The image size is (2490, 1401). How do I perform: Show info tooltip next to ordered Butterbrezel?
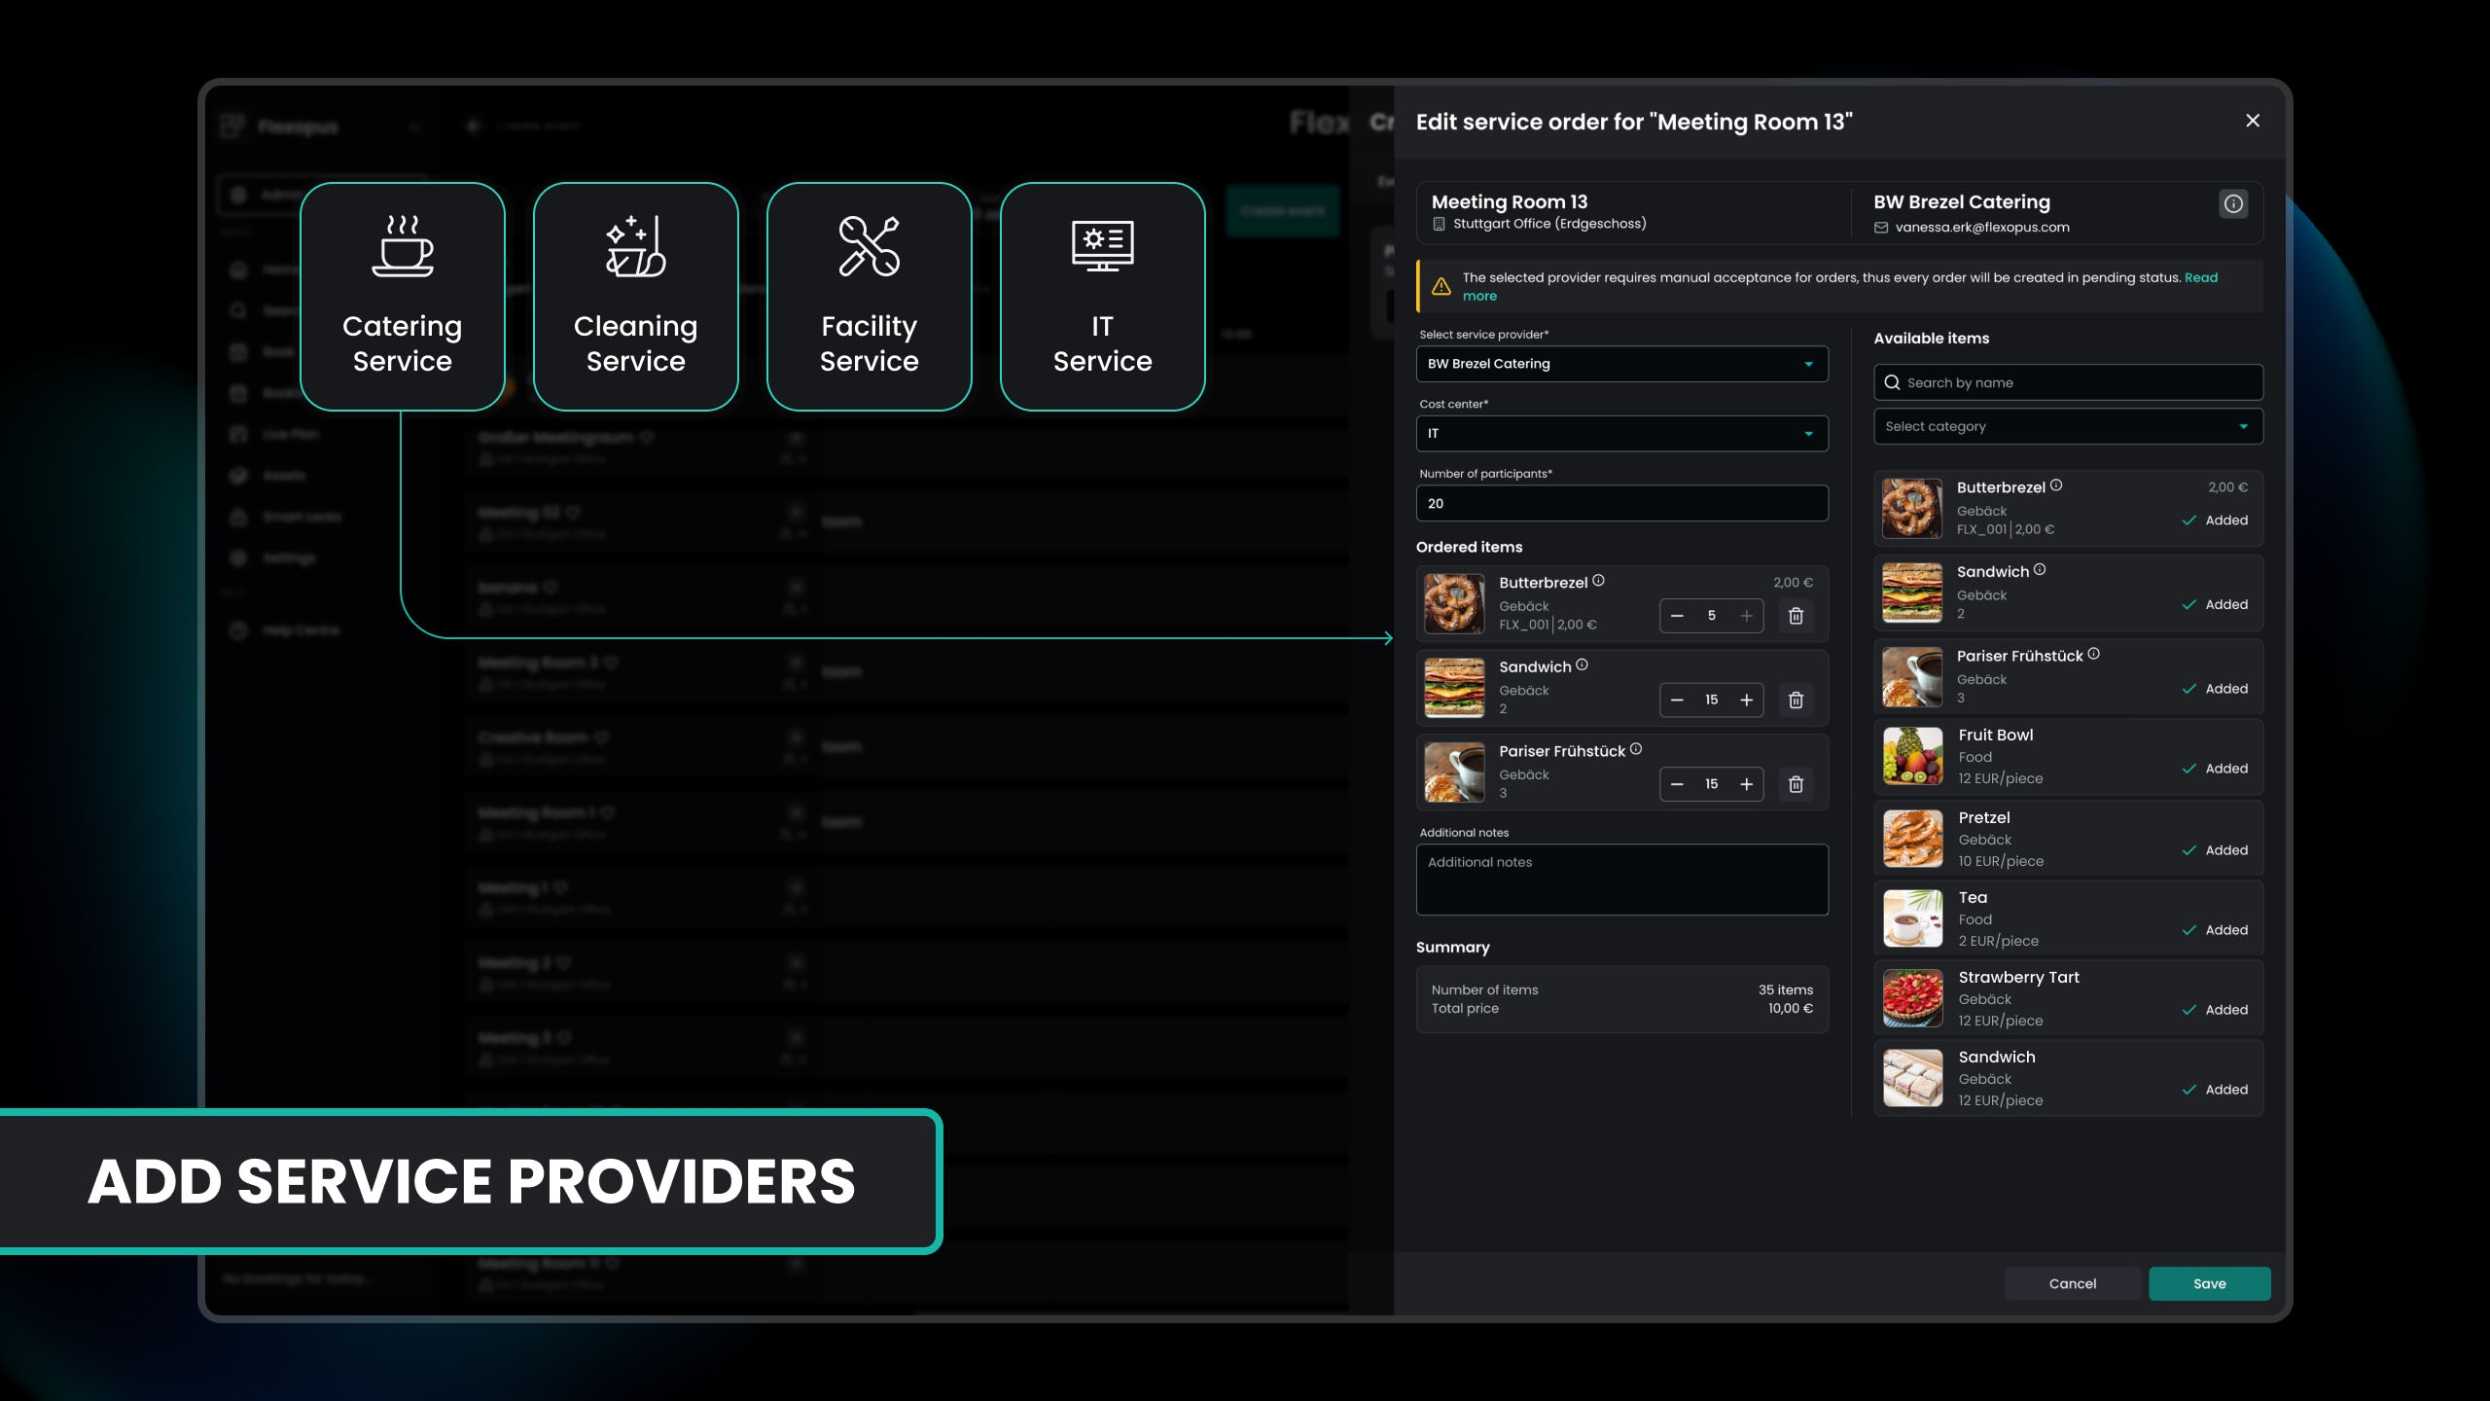click(1598, 581)
